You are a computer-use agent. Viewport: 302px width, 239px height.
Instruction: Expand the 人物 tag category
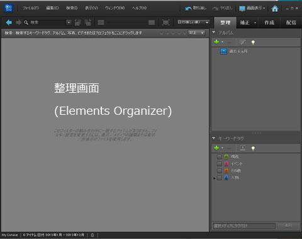(x=214, y=178)
